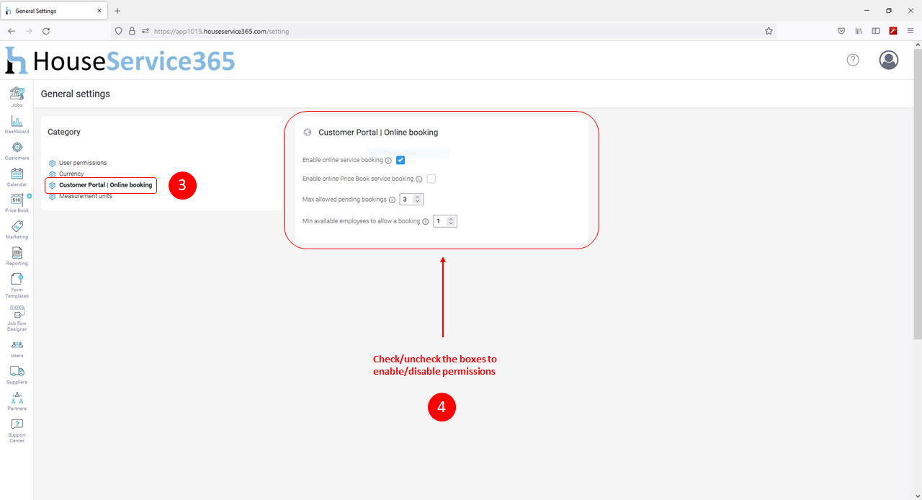Open Job flow Designer in the sidebar

tap(17, 318)
